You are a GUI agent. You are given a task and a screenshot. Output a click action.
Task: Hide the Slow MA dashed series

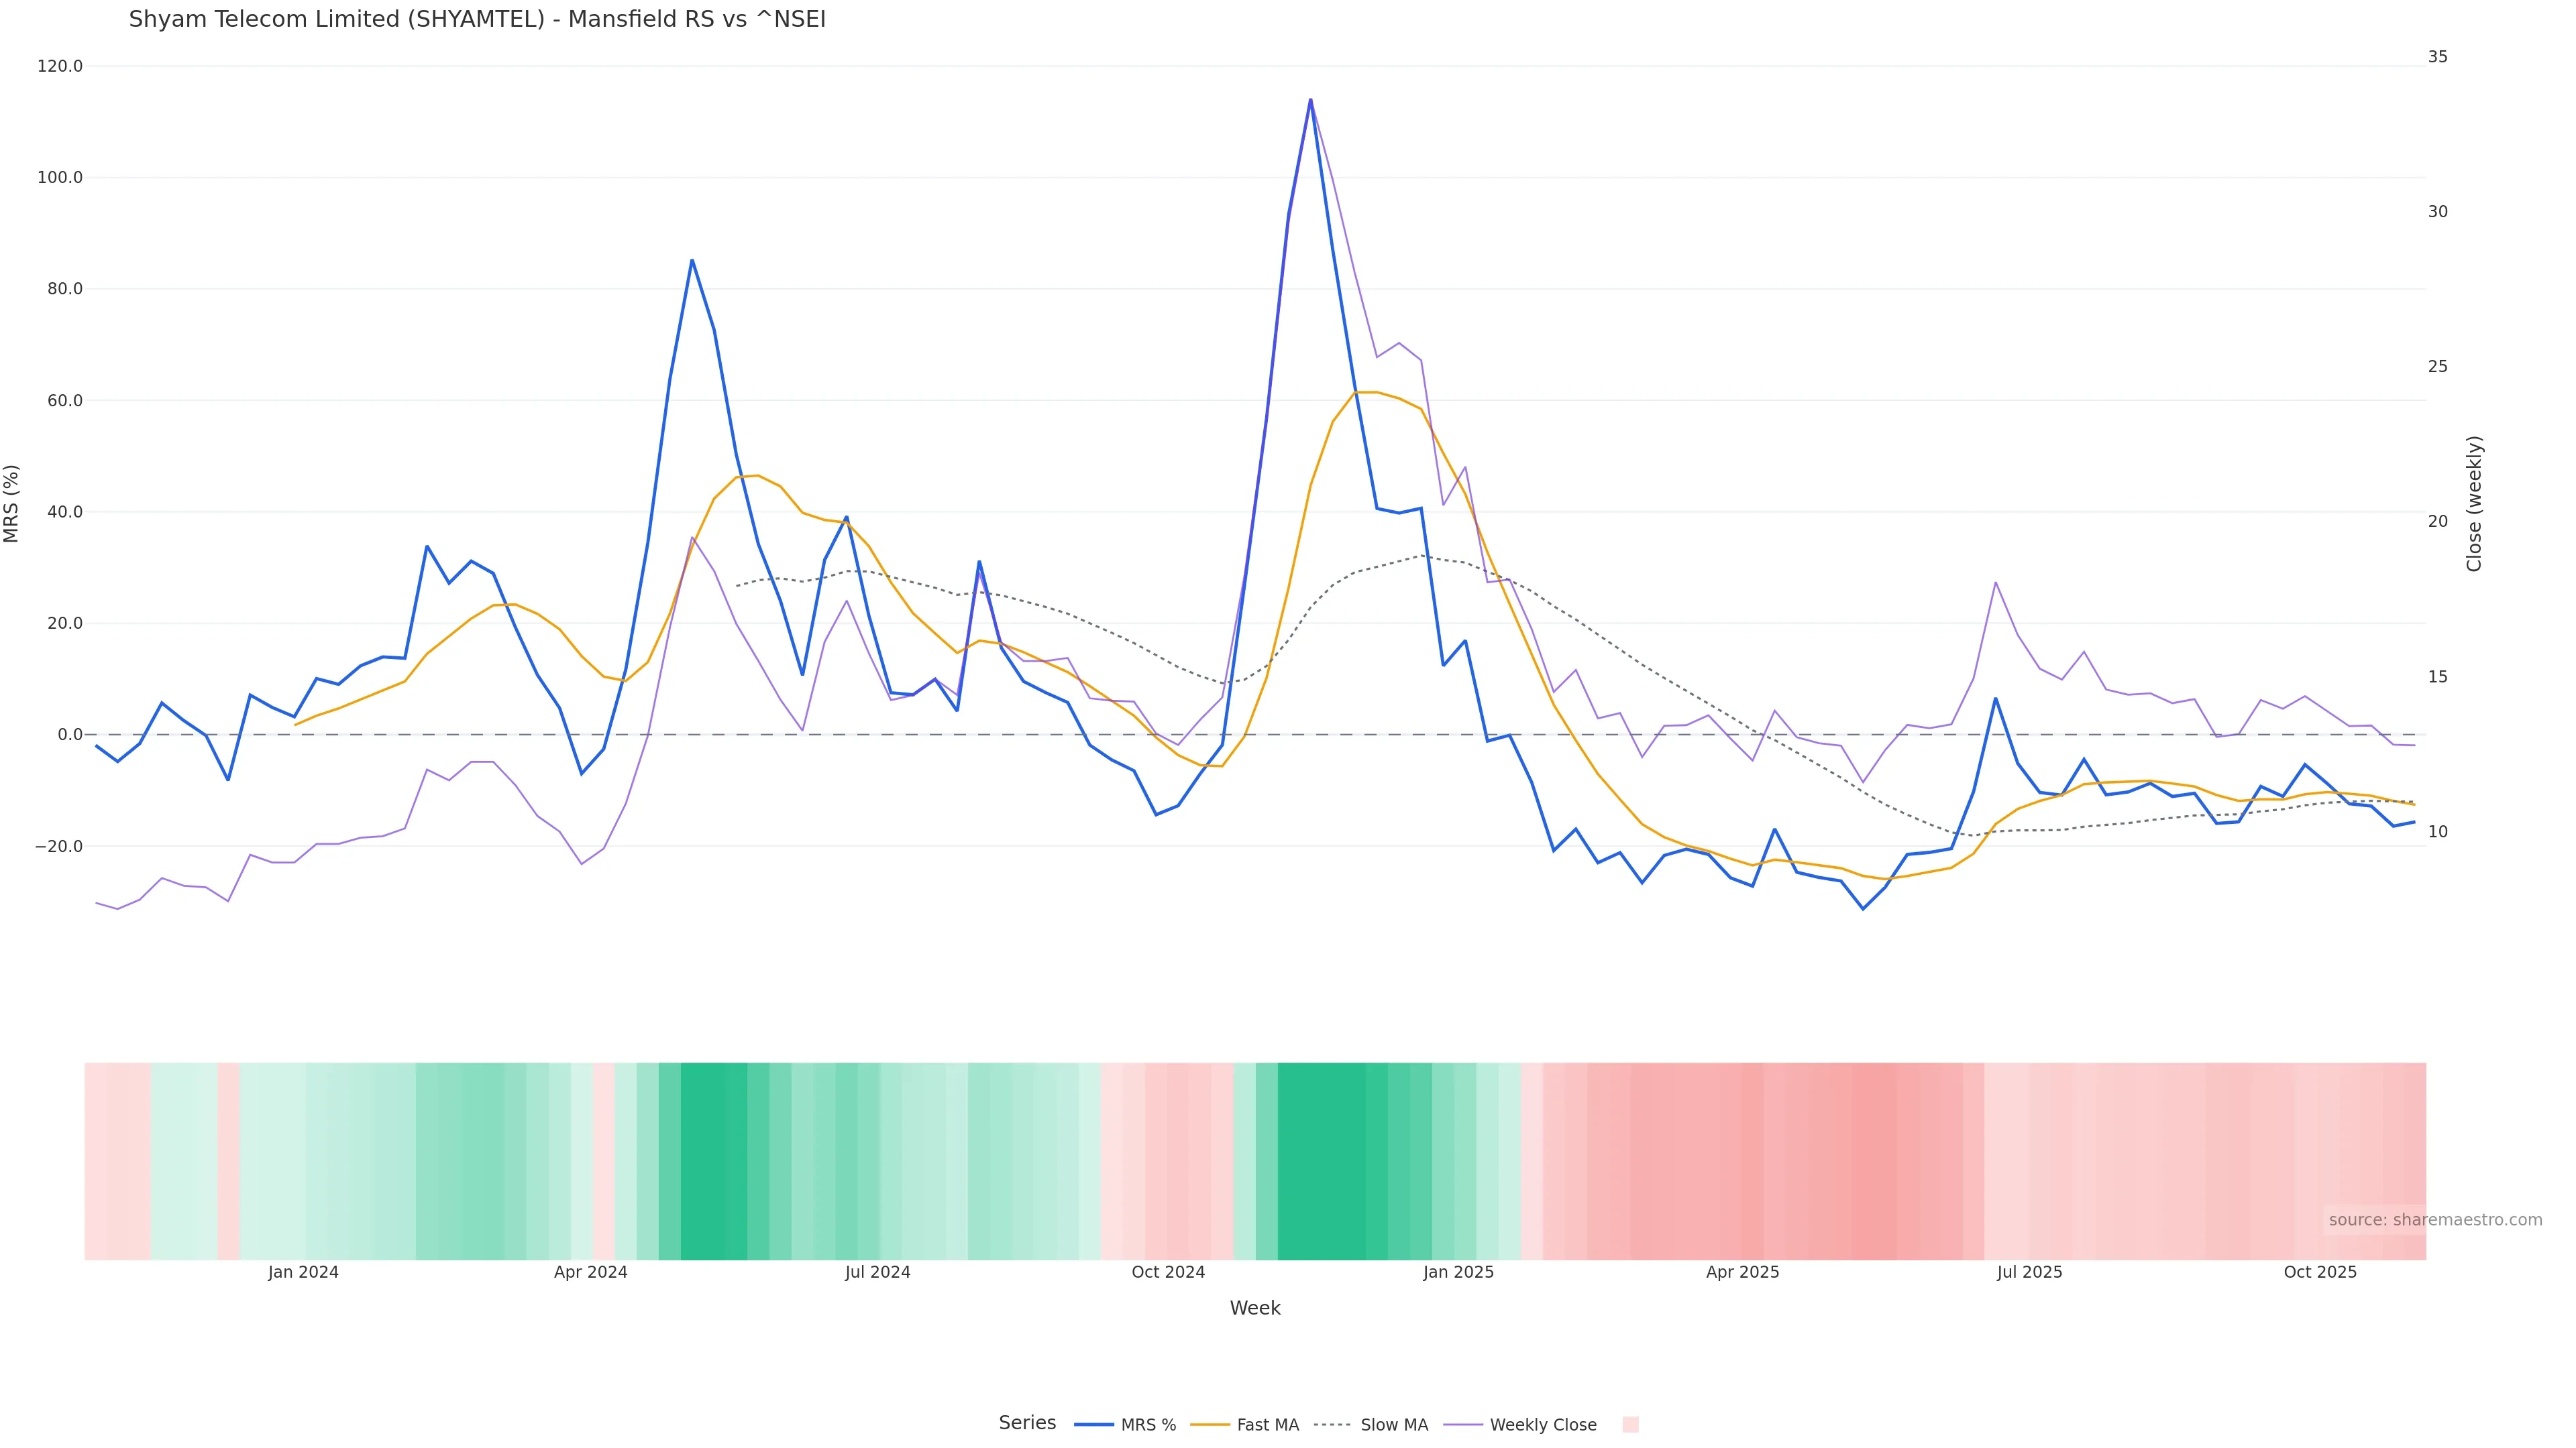(1393, 1425)
